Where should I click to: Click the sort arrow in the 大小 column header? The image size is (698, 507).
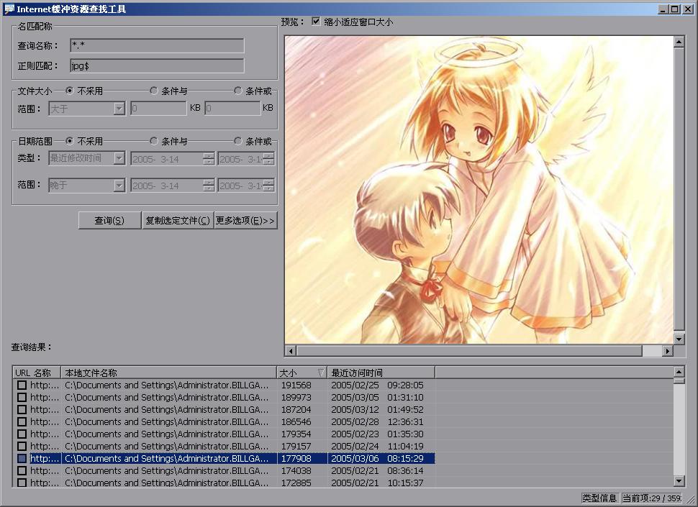pos(320,373)
